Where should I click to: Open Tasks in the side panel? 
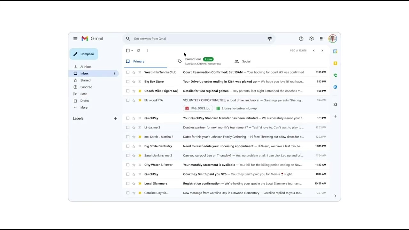tap(335, 87)
